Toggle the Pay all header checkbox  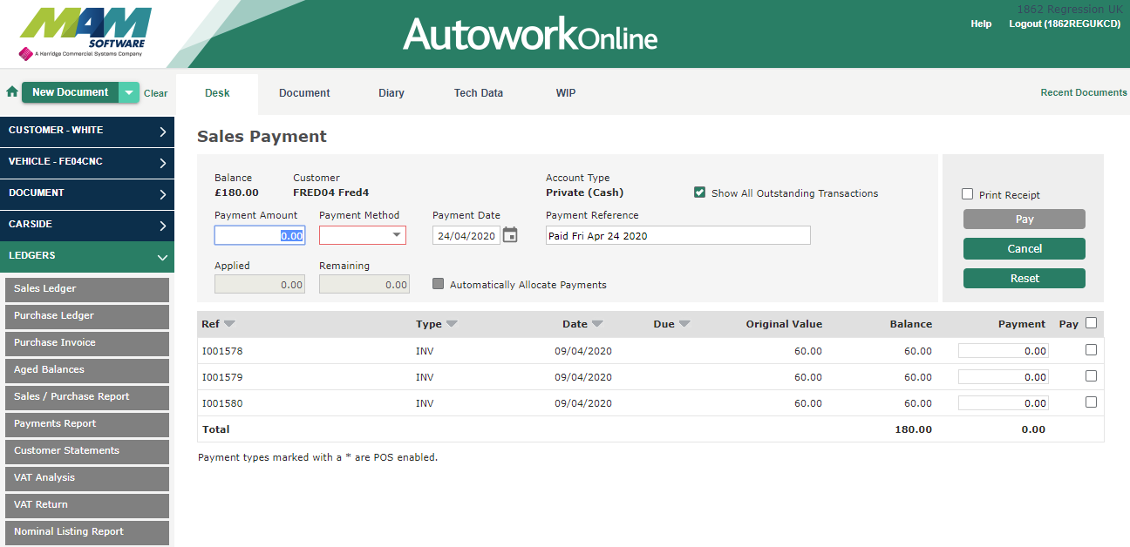(x=1092, y=323)
